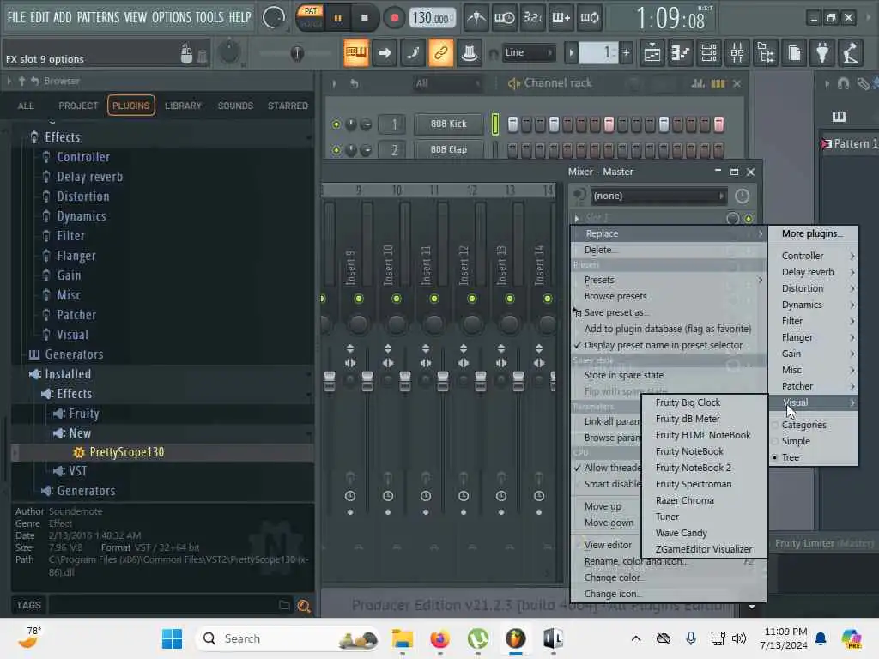Screen dimensions: 879x659
Task: Open the FILE menu
Action: 16,17
